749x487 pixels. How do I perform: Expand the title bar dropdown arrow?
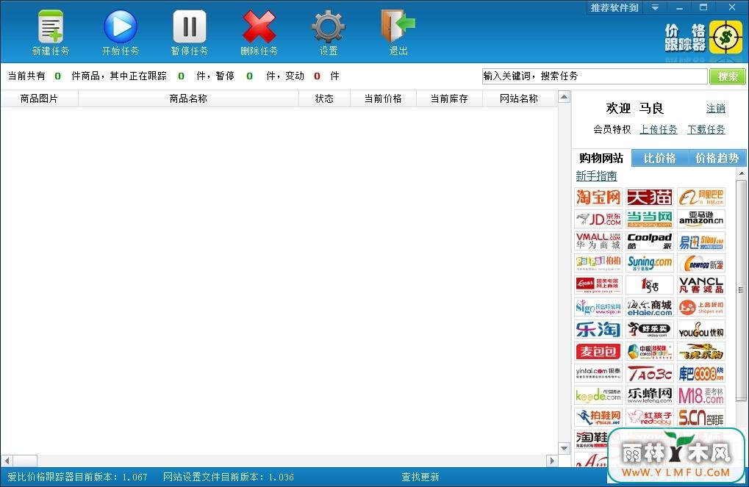coord(656,7)
